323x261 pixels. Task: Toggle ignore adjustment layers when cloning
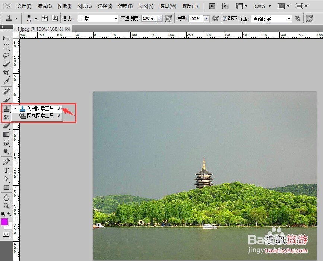298,19
